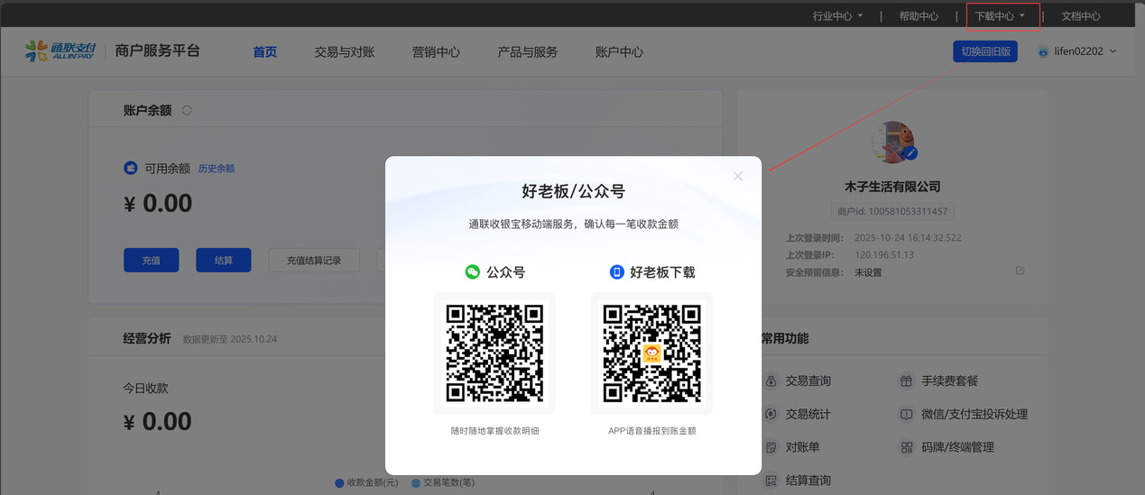Viewport: 1145px width, 495px height.
Task: Open 微信/支付宝投诉处理 shortcut link
Action: (974, 414)
